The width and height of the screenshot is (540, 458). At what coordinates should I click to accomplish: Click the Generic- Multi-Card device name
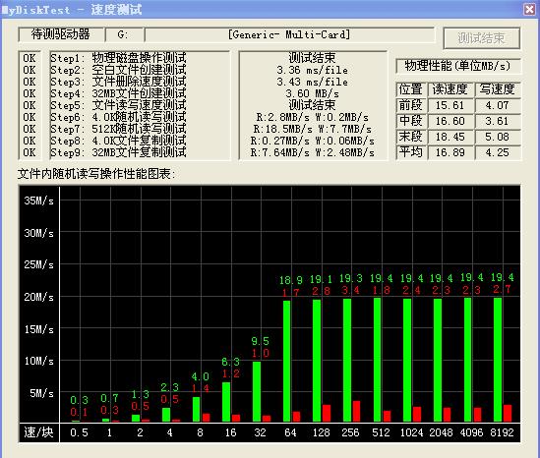(289, 34)
